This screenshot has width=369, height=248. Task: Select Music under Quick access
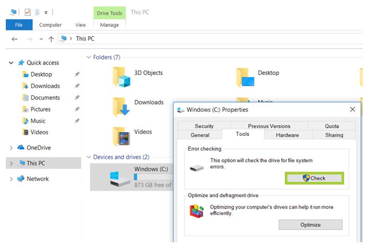[38, 121]
